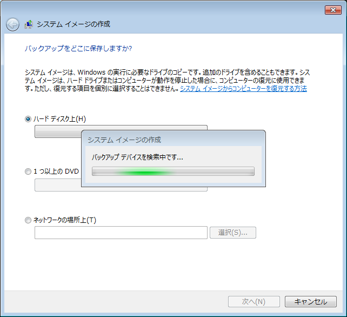Cancel the wizard with キャンセル
The height and width of the screenshot is (317, 347).
pyautogui.click(x=310, y=302)
